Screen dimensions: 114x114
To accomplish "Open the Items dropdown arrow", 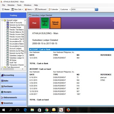I will (33, 10).
